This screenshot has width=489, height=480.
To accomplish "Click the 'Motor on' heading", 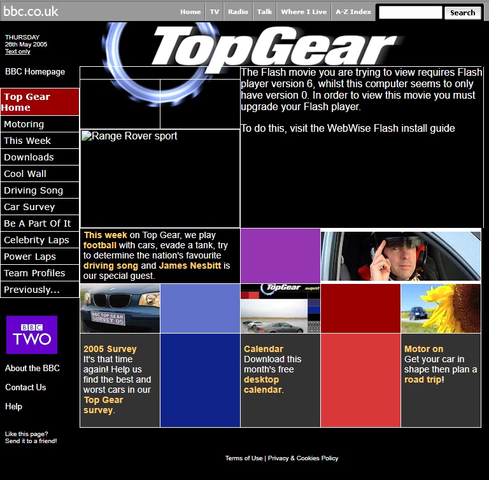I will (x=424, y=349).
